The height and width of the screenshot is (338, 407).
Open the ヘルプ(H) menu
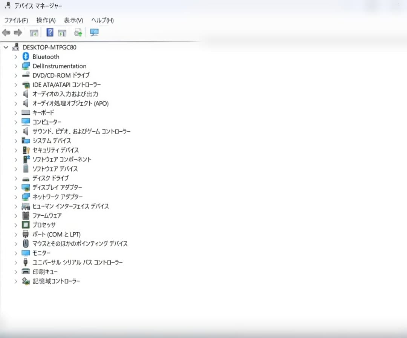click(x=103, y=20)
